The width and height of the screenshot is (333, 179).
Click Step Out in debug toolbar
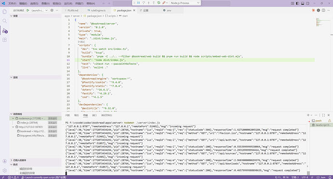pyautogui.click(x=154, y=3)
